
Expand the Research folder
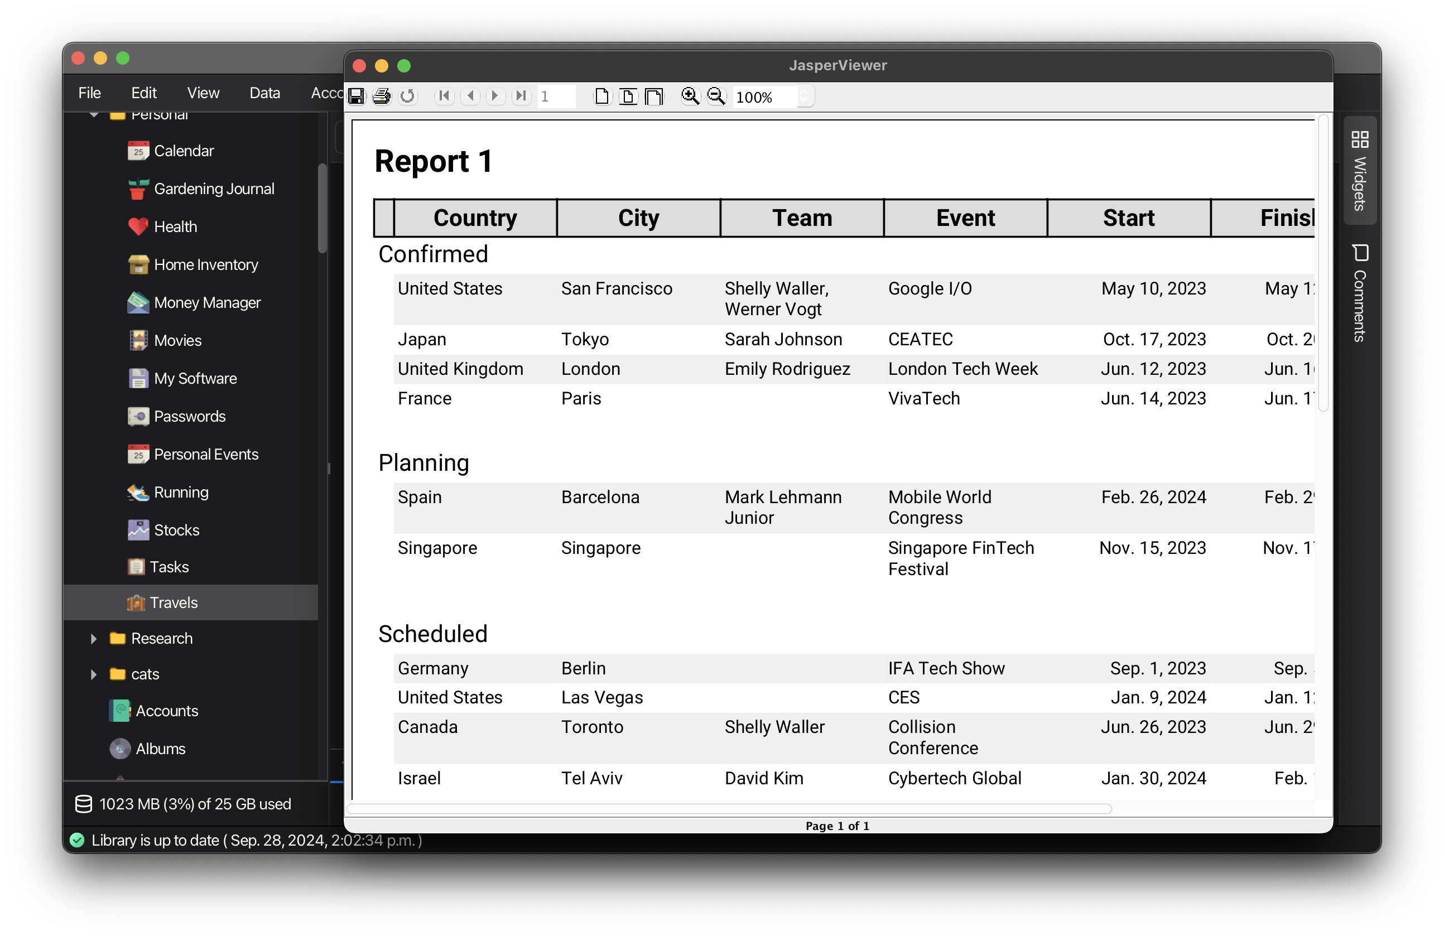tap(93, 638)
